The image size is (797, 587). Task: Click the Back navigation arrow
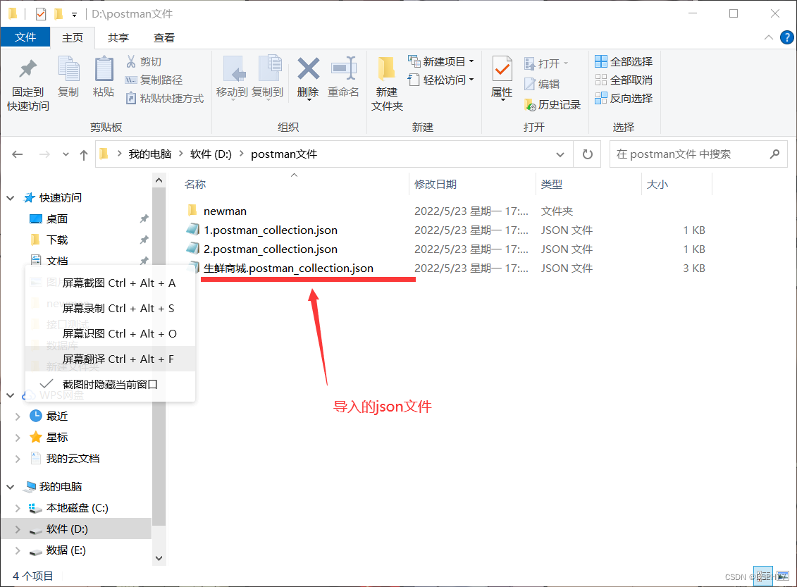[18, 154]
